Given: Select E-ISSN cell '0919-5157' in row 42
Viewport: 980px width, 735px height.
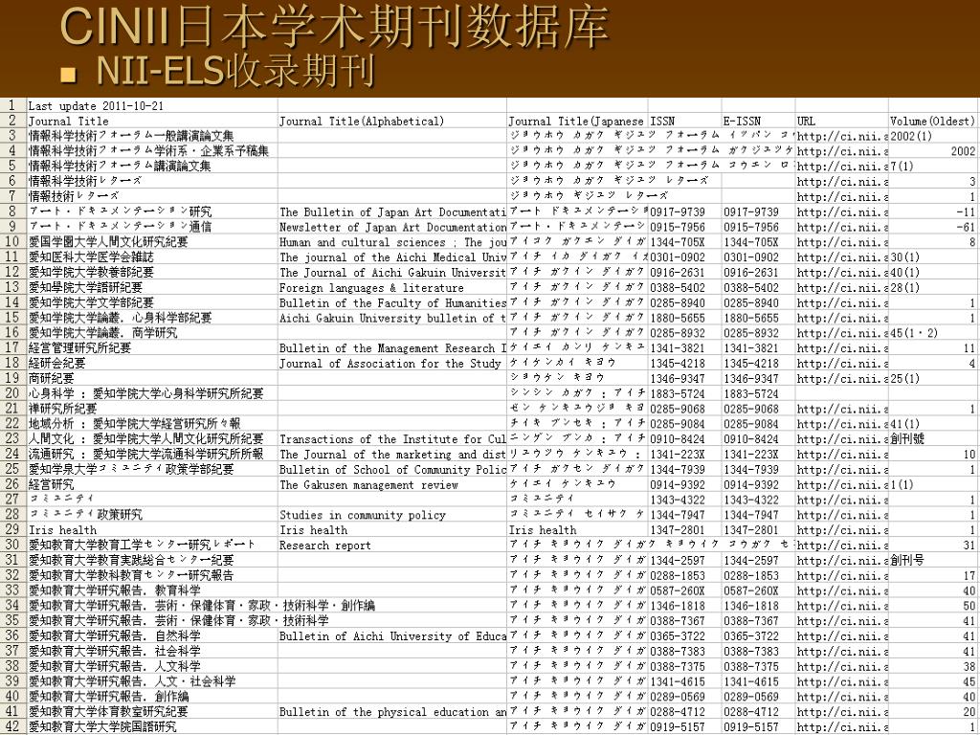Looking at the screenshot, I should click(758, 726).
